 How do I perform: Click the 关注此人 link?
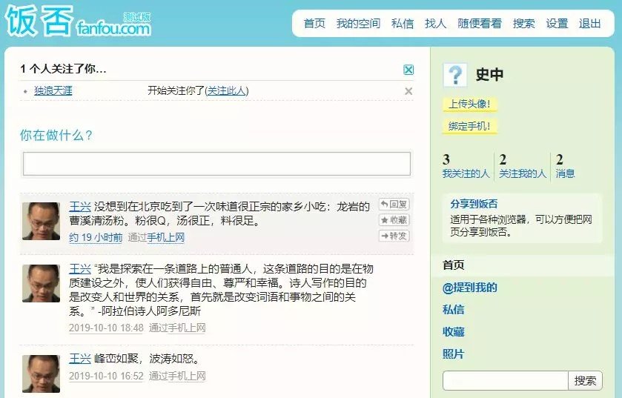(x=227, y=90)
